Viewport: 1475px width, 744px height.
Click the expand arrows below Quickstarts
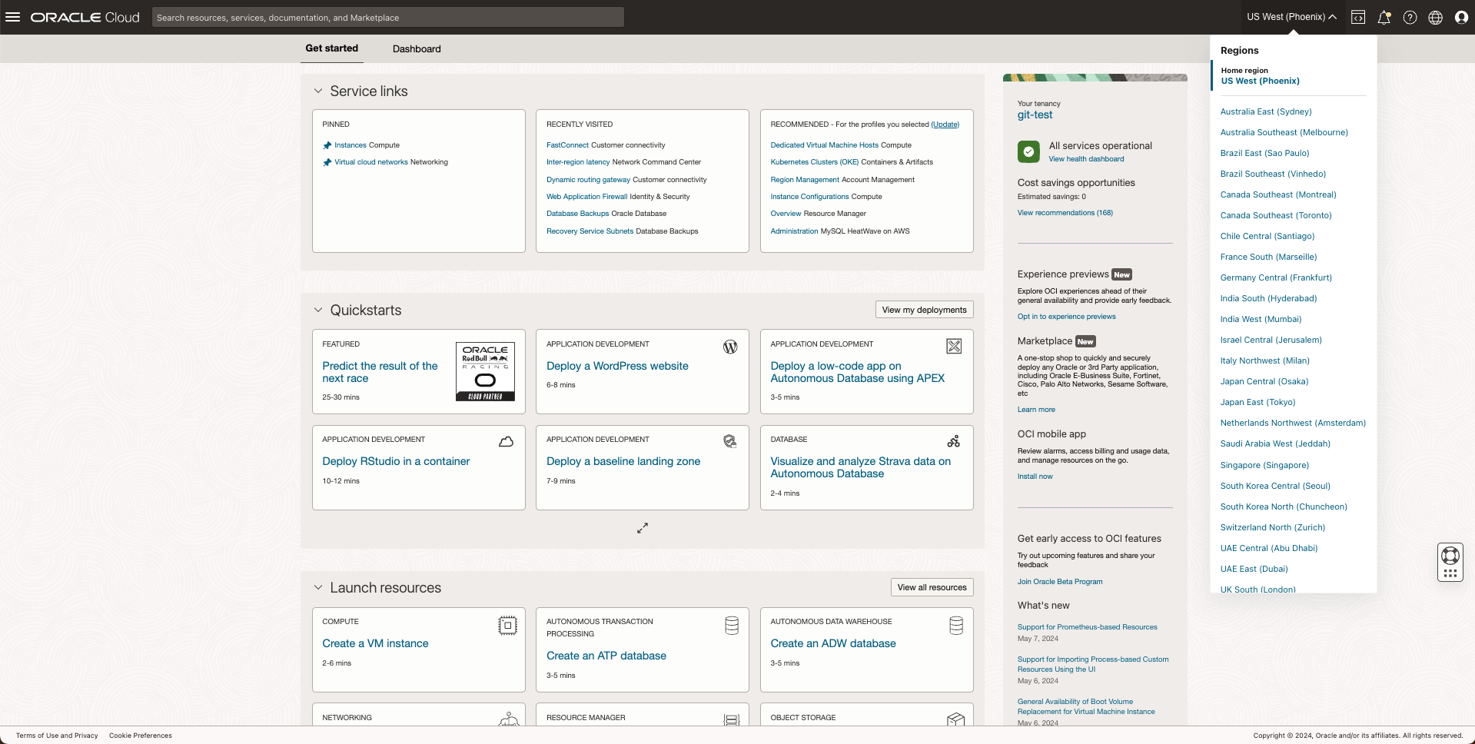click(643, 528)
